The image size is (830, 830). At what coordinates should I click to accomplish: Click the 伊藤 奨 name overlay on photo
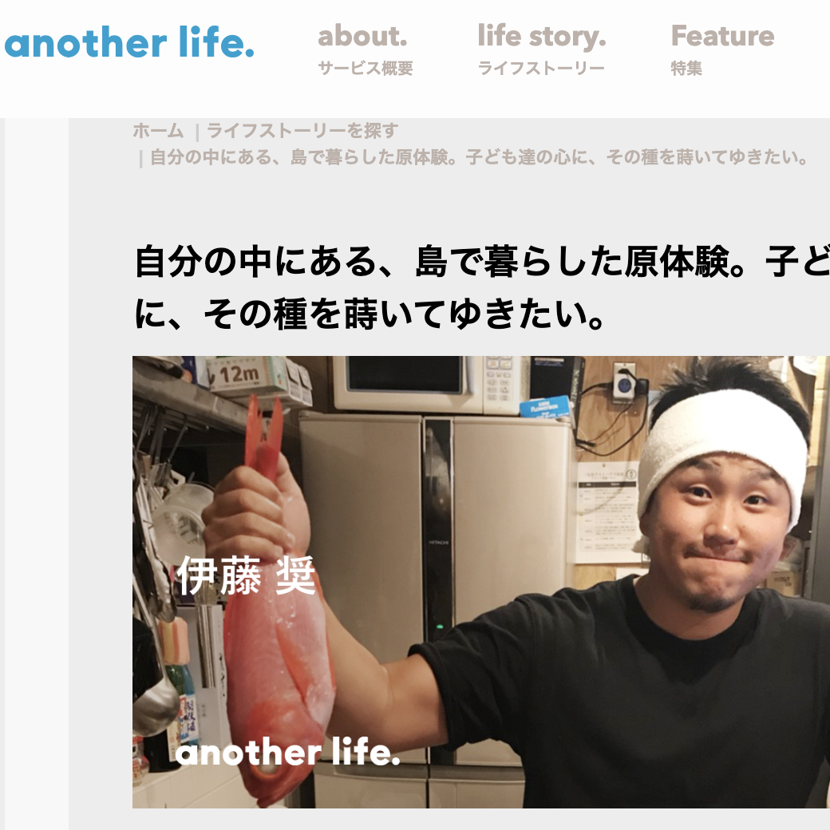pyautogui.click(x=246, y=575)
